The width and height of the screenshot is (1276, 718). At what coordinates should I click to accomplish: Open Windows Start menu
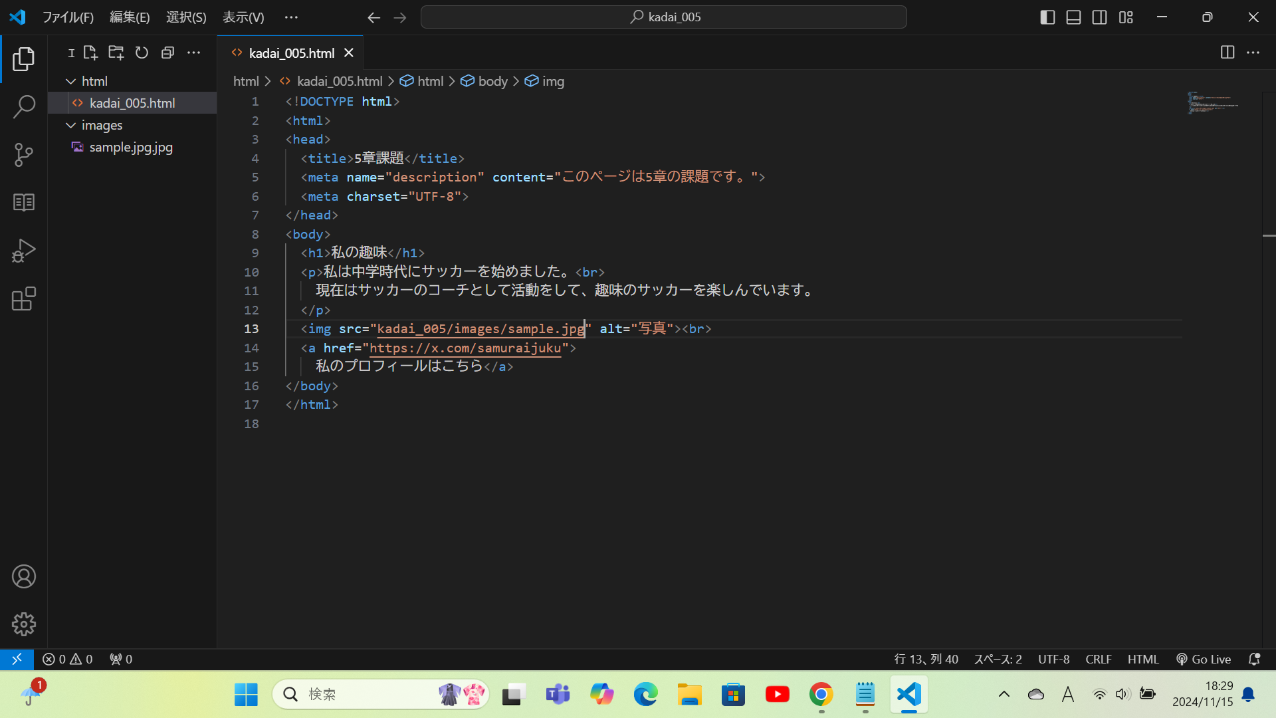pyautogui.click(x=246, y=695)
